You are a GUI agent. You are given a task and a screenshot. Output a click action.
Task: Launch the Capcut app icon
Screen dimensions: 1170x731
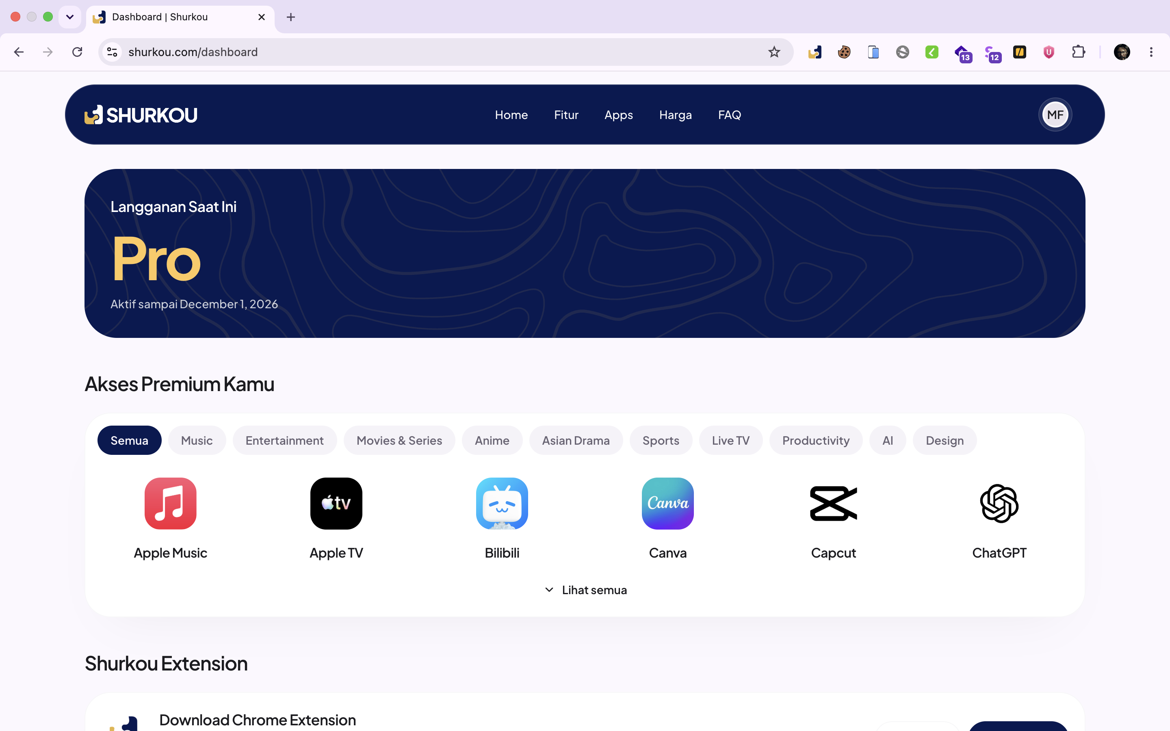tap(834, 503)
